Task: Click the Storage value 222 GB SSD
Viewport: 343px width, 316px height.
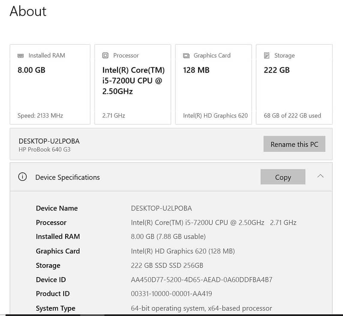Action: click(167, 265)
